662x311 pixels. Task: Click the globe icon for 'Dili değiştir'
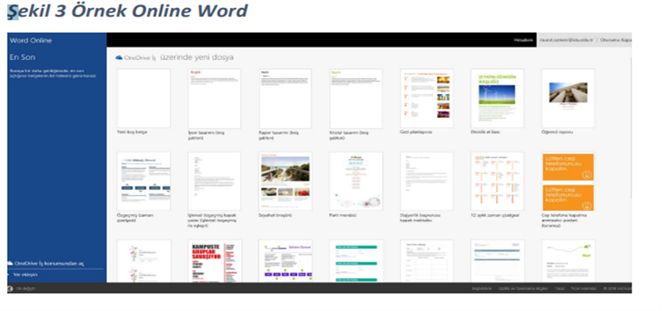click(10, 289)
